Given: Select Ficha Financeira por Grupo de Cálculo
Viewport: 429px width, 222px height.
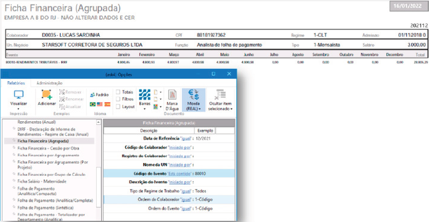Looking at the screenshot, I should coord(51,174).
